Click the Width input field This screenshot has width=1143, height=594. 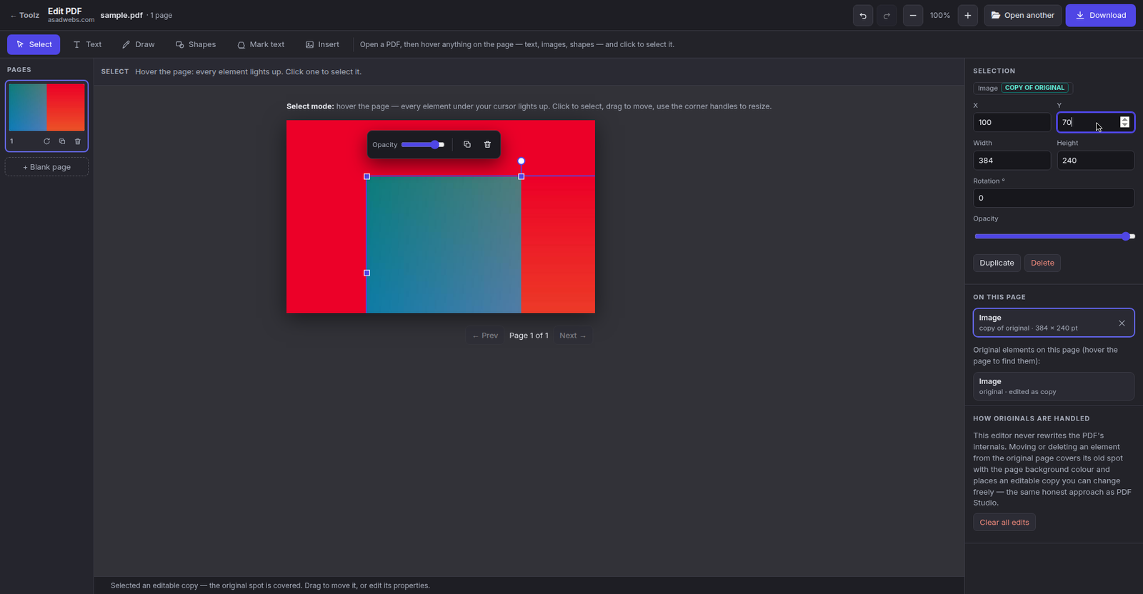click(x=1012, y=161)
